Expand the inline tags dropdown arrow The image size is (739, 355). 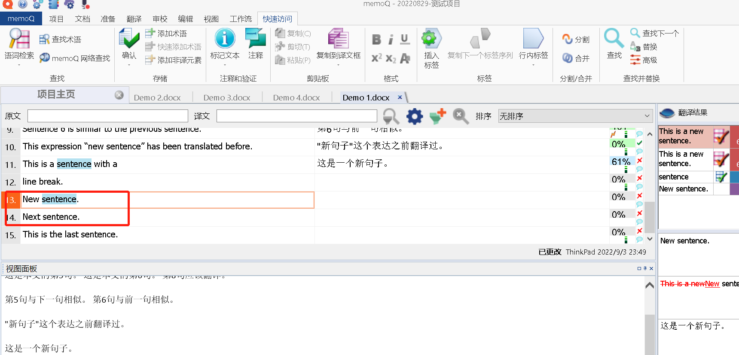click(533, 65)
